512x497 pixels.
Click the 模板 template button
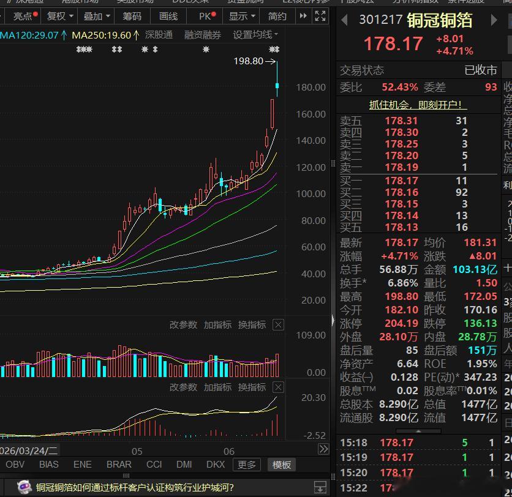click(x=282, y=465)
